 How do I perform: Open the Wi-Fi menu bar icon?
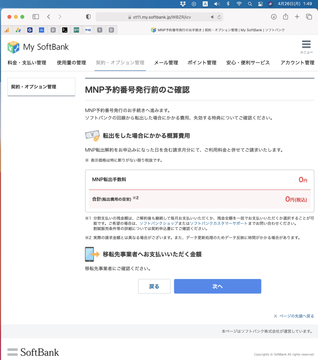click(239, 4)
